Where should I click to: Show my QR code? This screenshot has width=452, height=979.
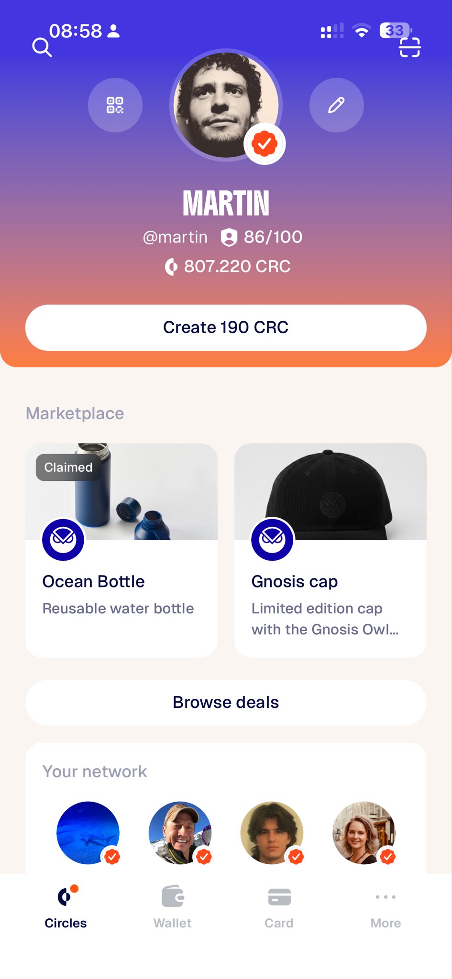115,105
